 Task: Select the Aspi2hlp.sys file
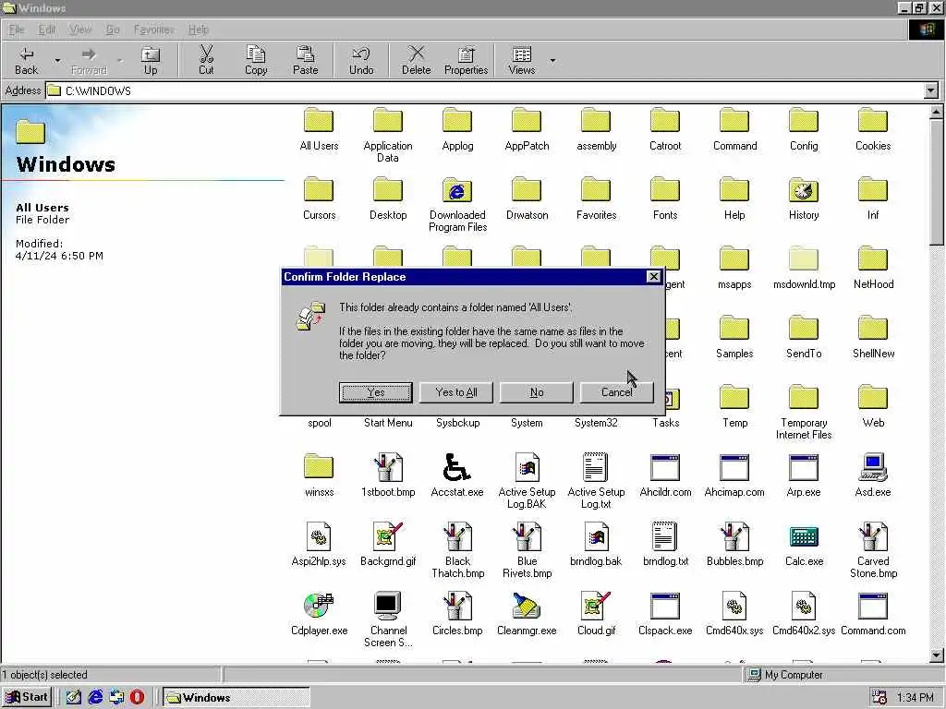pyautogui.click(x=319, y=545)
